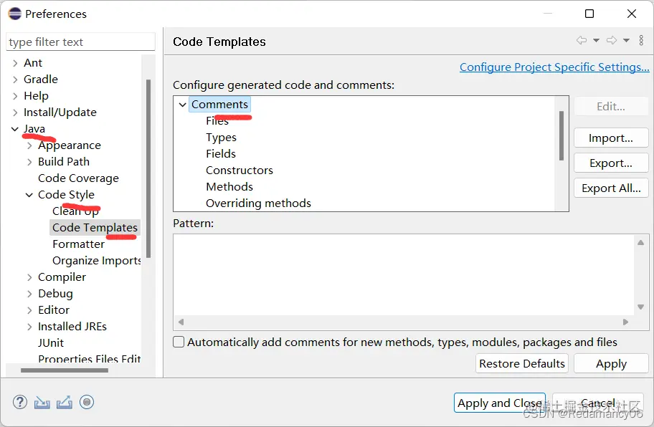Enable automatically add comments checkbox
This screenshot has height=427, width=654.
click(179, 342)
